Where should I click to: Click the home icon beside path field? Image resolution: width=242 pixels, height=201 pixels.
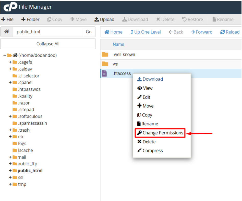pos(7,32)
